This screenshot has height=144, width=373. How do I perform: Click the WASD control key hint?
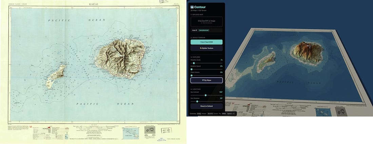click(224, 114)
